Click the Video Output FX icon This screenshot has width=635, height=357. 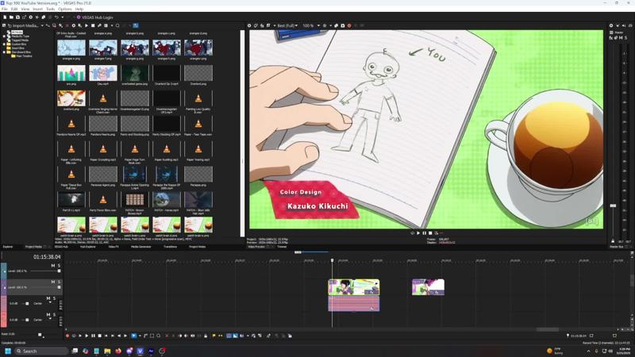pyautogui.click(x=262, y=25)
